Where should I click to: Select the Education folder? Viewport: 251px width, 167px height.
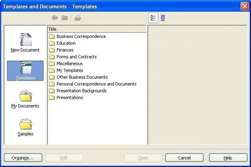click(66, 43)
